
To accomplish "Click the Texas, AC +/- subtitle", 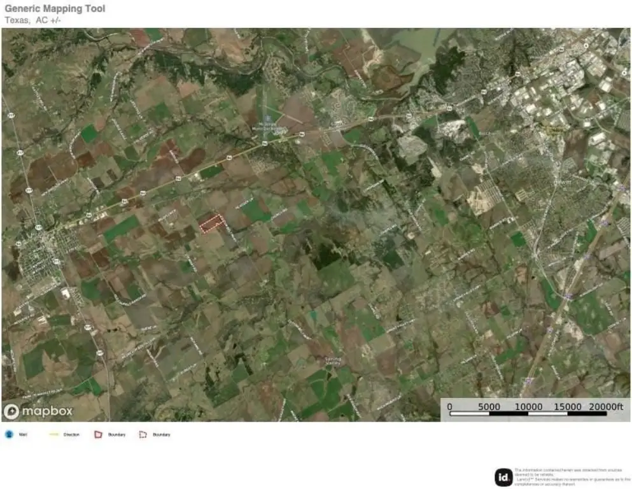I will tap(33, 20).
